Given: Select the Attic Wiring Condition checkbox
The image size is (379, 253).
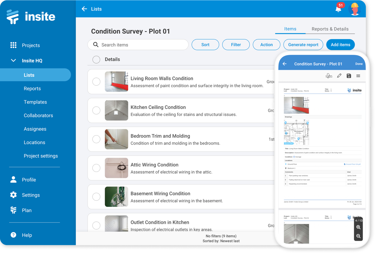Looking at the screenshot, I should pos(96,168).
